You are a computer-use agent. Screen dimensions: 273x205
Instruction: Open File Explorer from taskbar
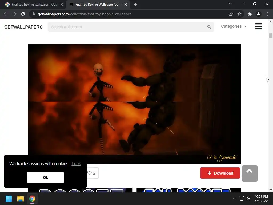tap(20, 199)
